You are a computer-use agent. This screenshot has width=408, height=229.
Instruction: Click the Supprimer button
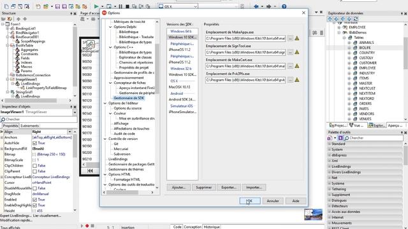pos(204,187)
